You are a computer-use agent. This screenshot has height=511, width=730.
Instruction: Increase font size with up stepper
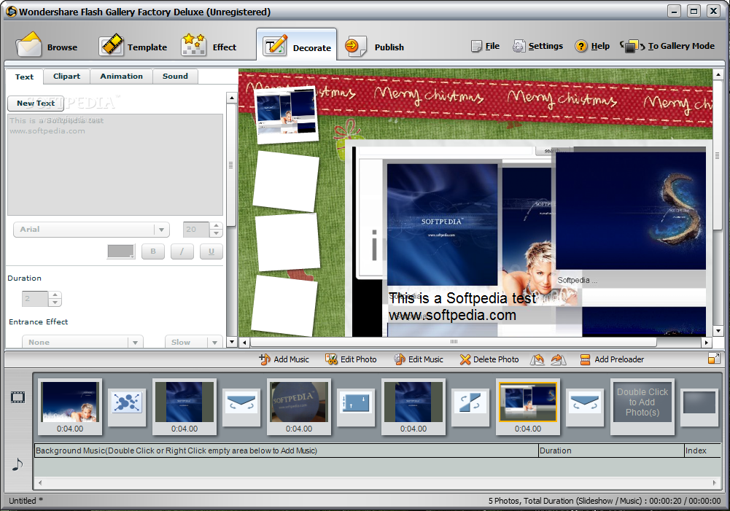pyautogui.click(x=216, y=226)
